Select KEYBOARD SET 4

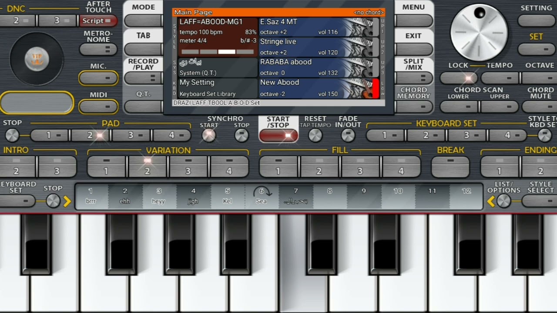click(507, 136)
